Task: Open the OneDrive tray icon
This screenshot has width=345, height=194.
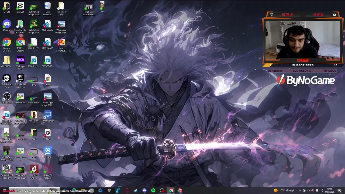Action: point(313,190)
